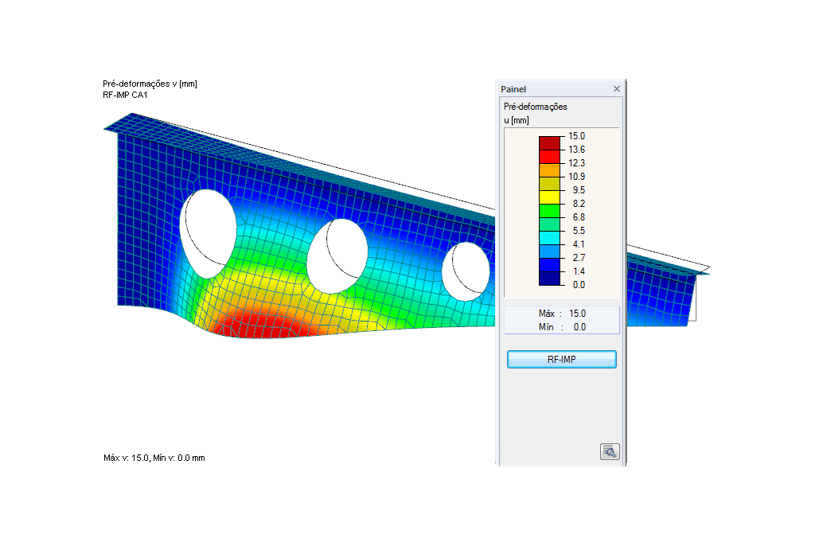
Task: Select the bright red 13.6 color swatch
Action: click(x=549, y=157)
